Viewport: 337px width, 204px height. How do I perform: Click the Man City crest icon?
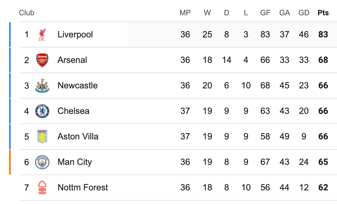[x=42, y=162]
